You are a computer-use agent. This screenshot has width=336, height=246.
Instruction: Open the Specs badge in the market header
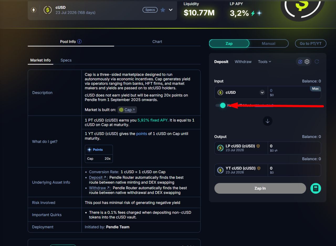tap(150, 10)
